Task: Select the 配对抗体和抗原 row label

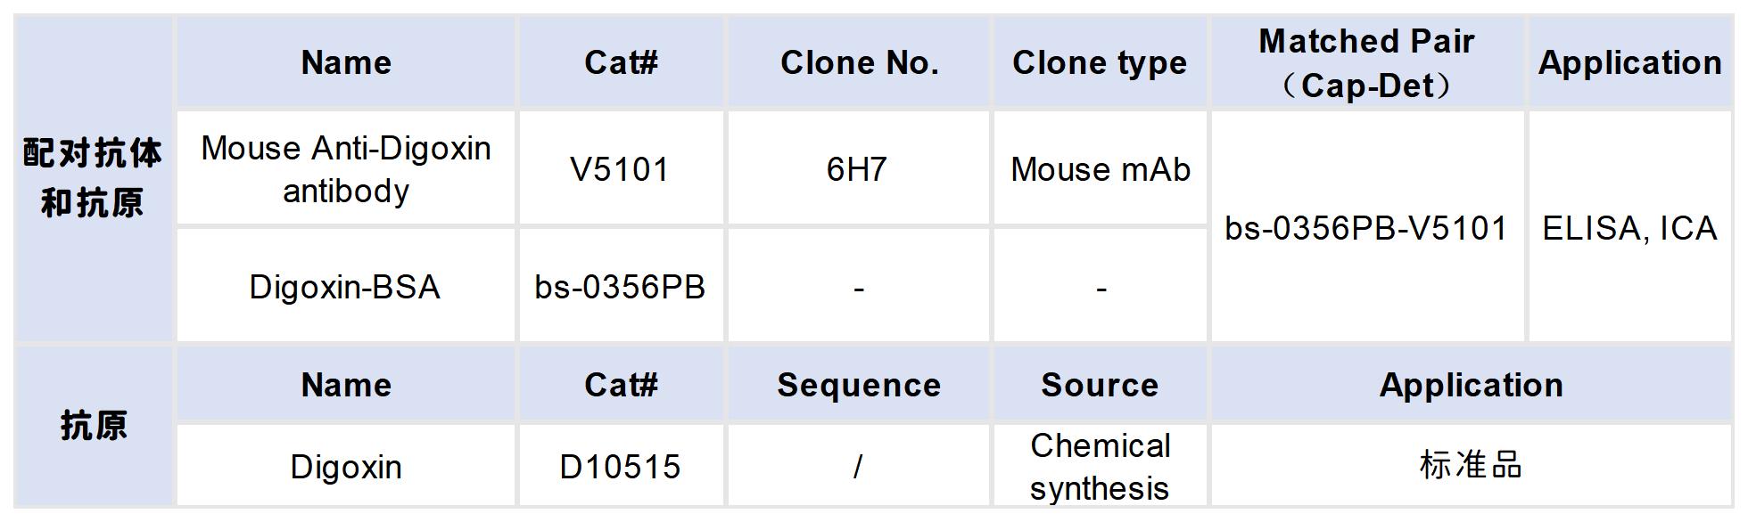Action: pyautogui.click(x=93, y=178)
